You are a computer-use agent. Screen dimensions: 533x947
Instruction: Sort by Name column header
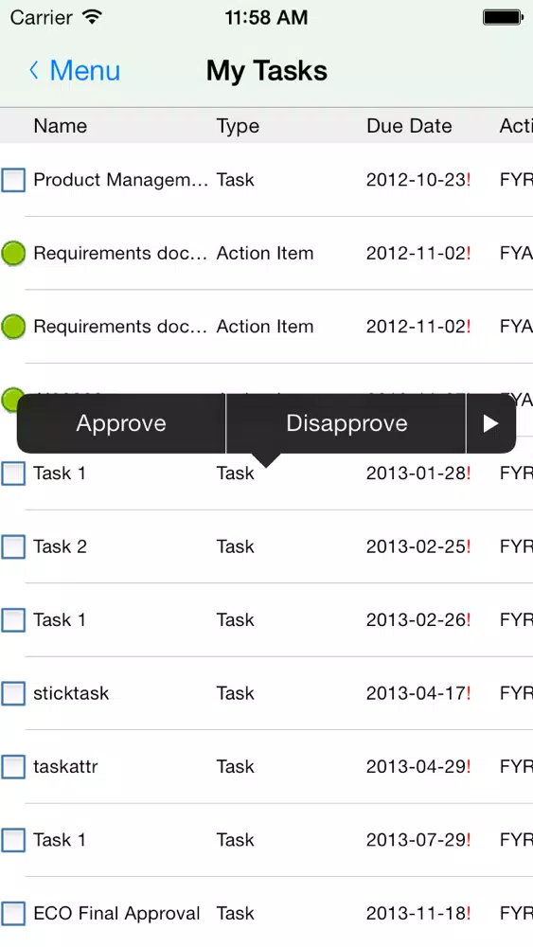tap(61, 126)
